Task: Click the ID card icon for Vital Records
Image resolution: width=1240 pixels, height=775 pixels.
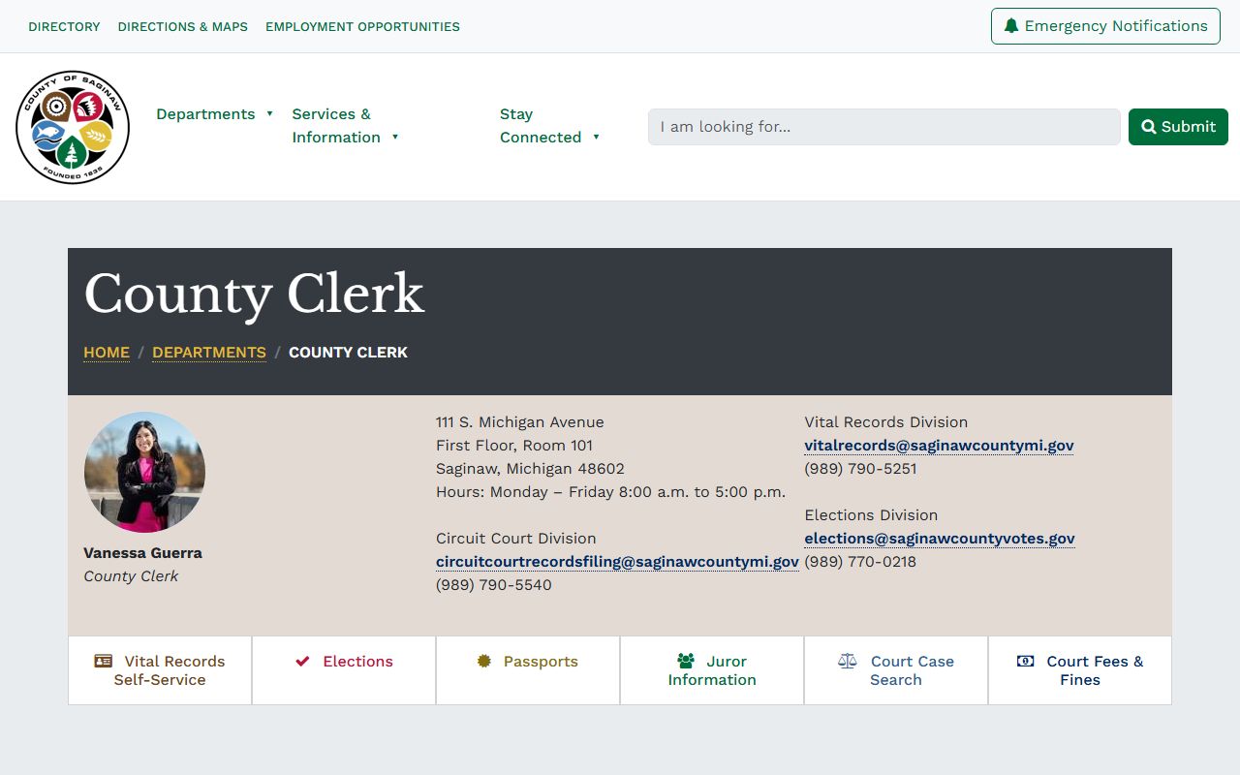Action: (103, 661)
